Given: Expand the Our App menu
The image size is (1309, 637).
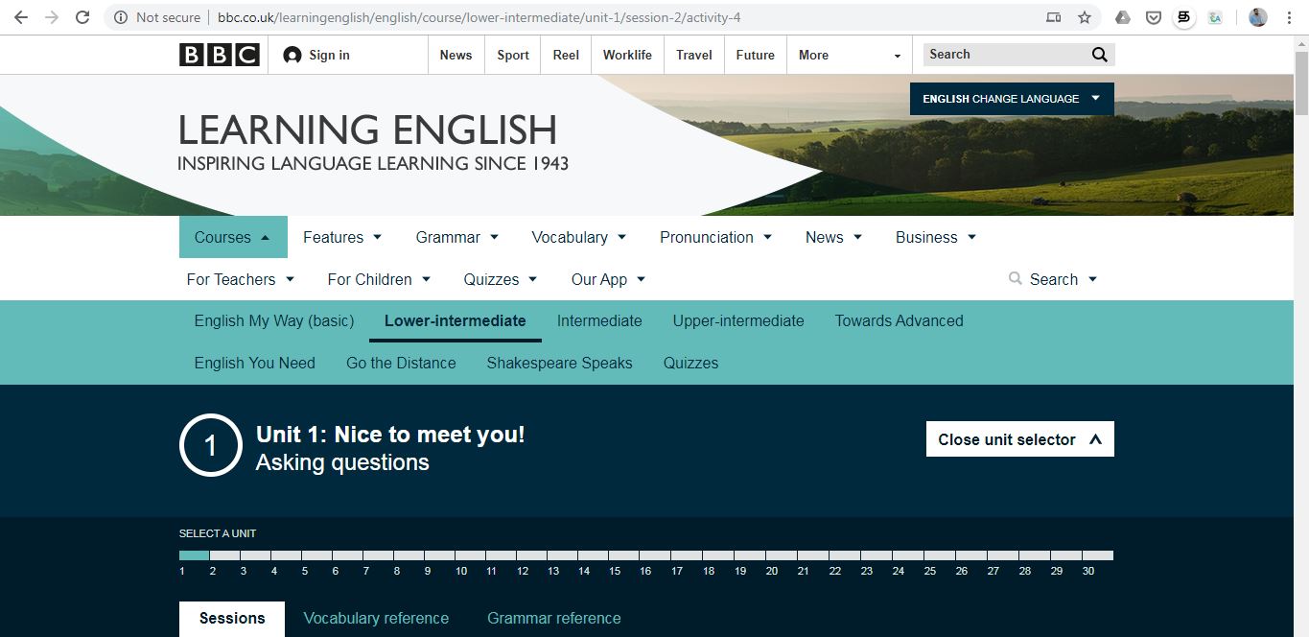Looking at the screenshot, I should (609, 279).
